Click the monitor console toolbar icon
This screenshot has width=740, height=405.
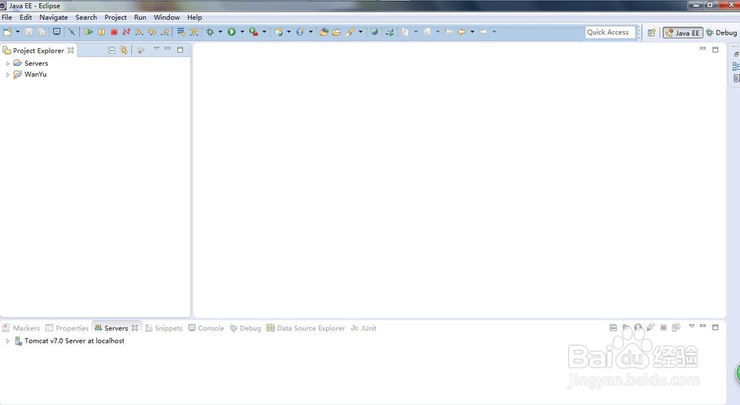(57, 32)
